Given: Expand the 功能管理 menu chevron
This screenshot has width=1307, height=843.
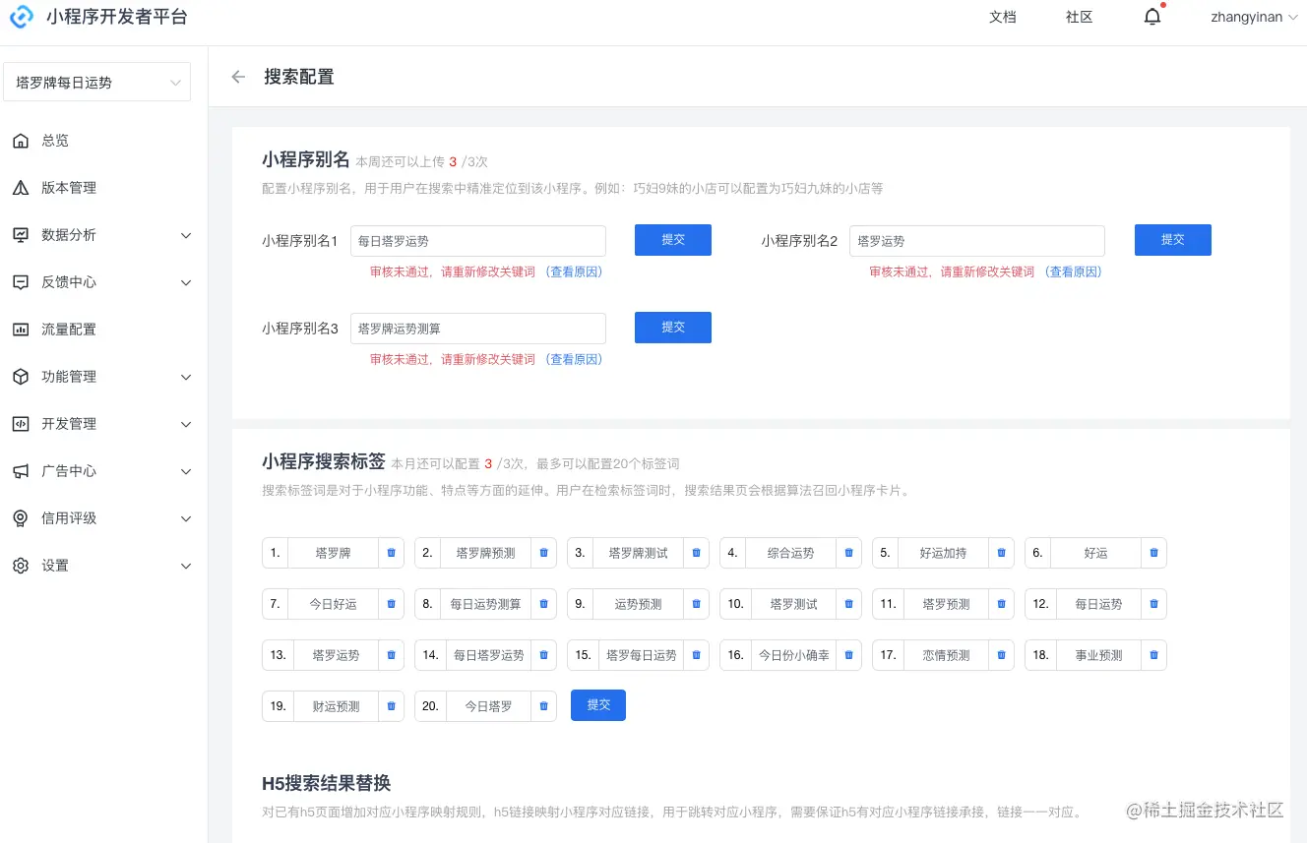Looking at the screenshot, I should [x=186, y=377].
